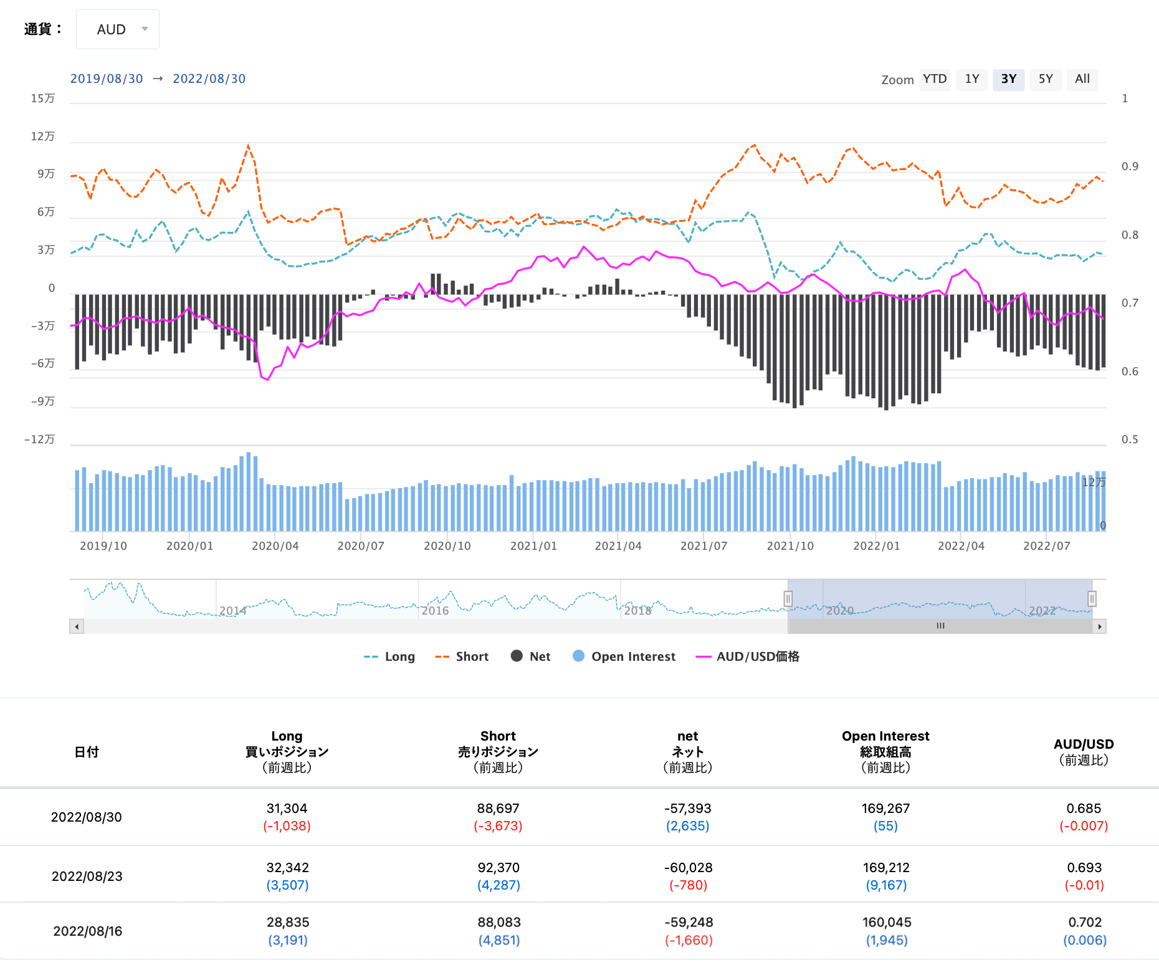Click the Short 売りポジション column header
The height and width of the screenshot is (970, 1159).
coord(498,752)
